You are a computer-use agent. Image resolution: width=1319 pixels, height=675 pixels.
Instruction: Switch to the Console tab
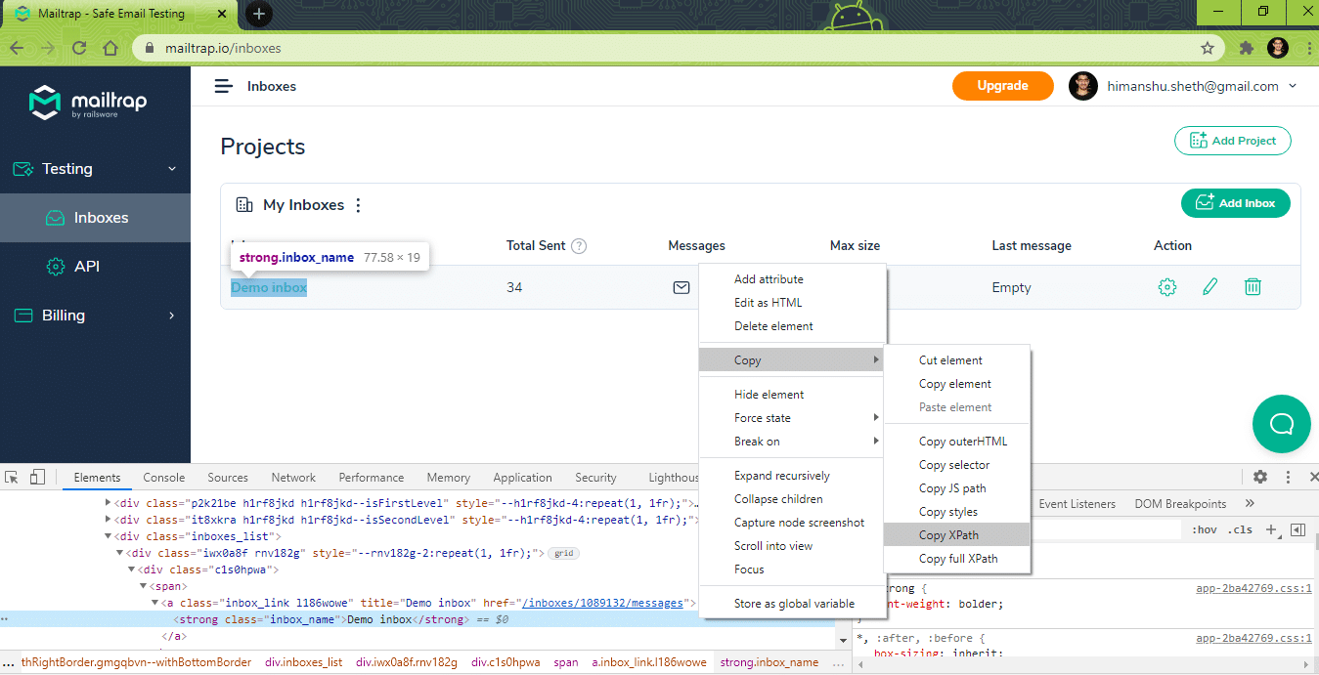coord(163,478)
